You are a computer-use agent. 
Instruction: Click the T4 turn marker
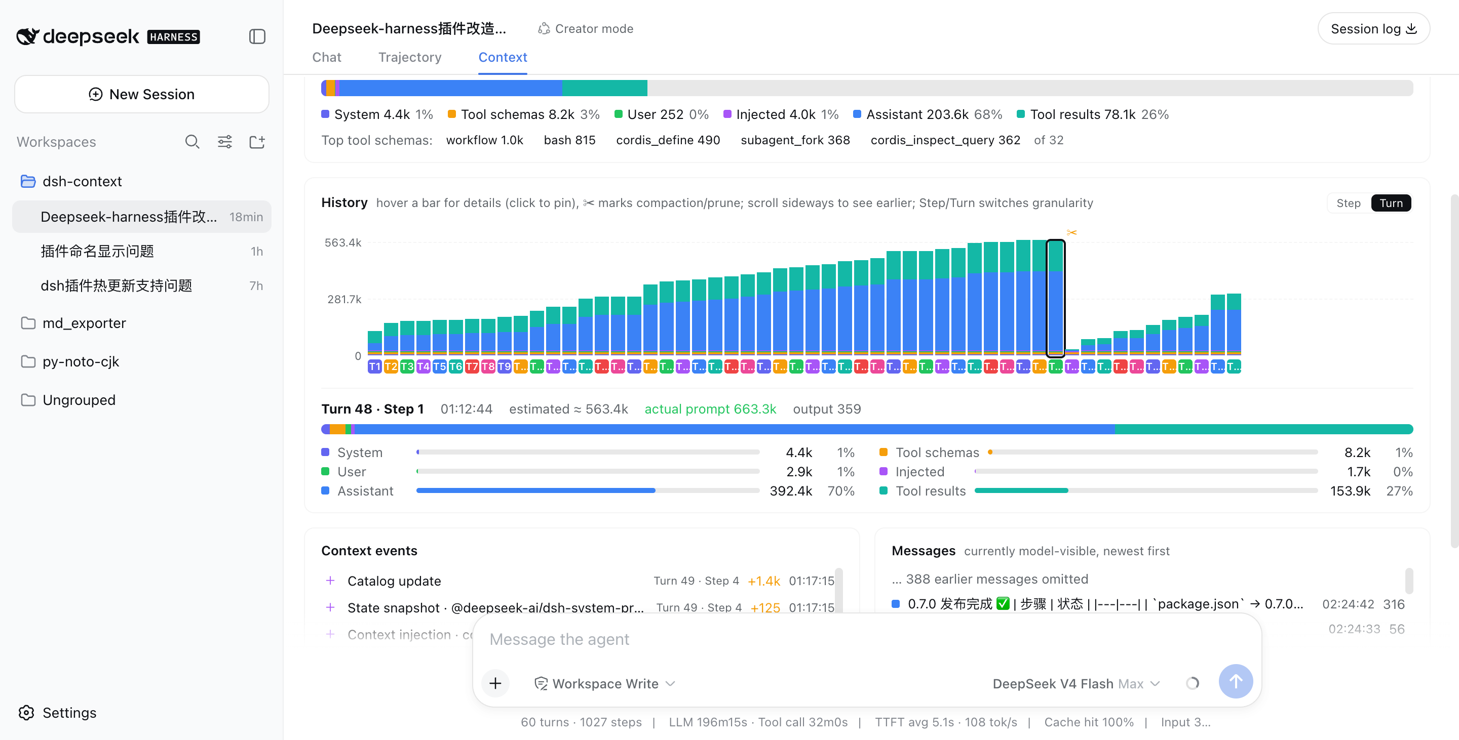tap(423, 366)
